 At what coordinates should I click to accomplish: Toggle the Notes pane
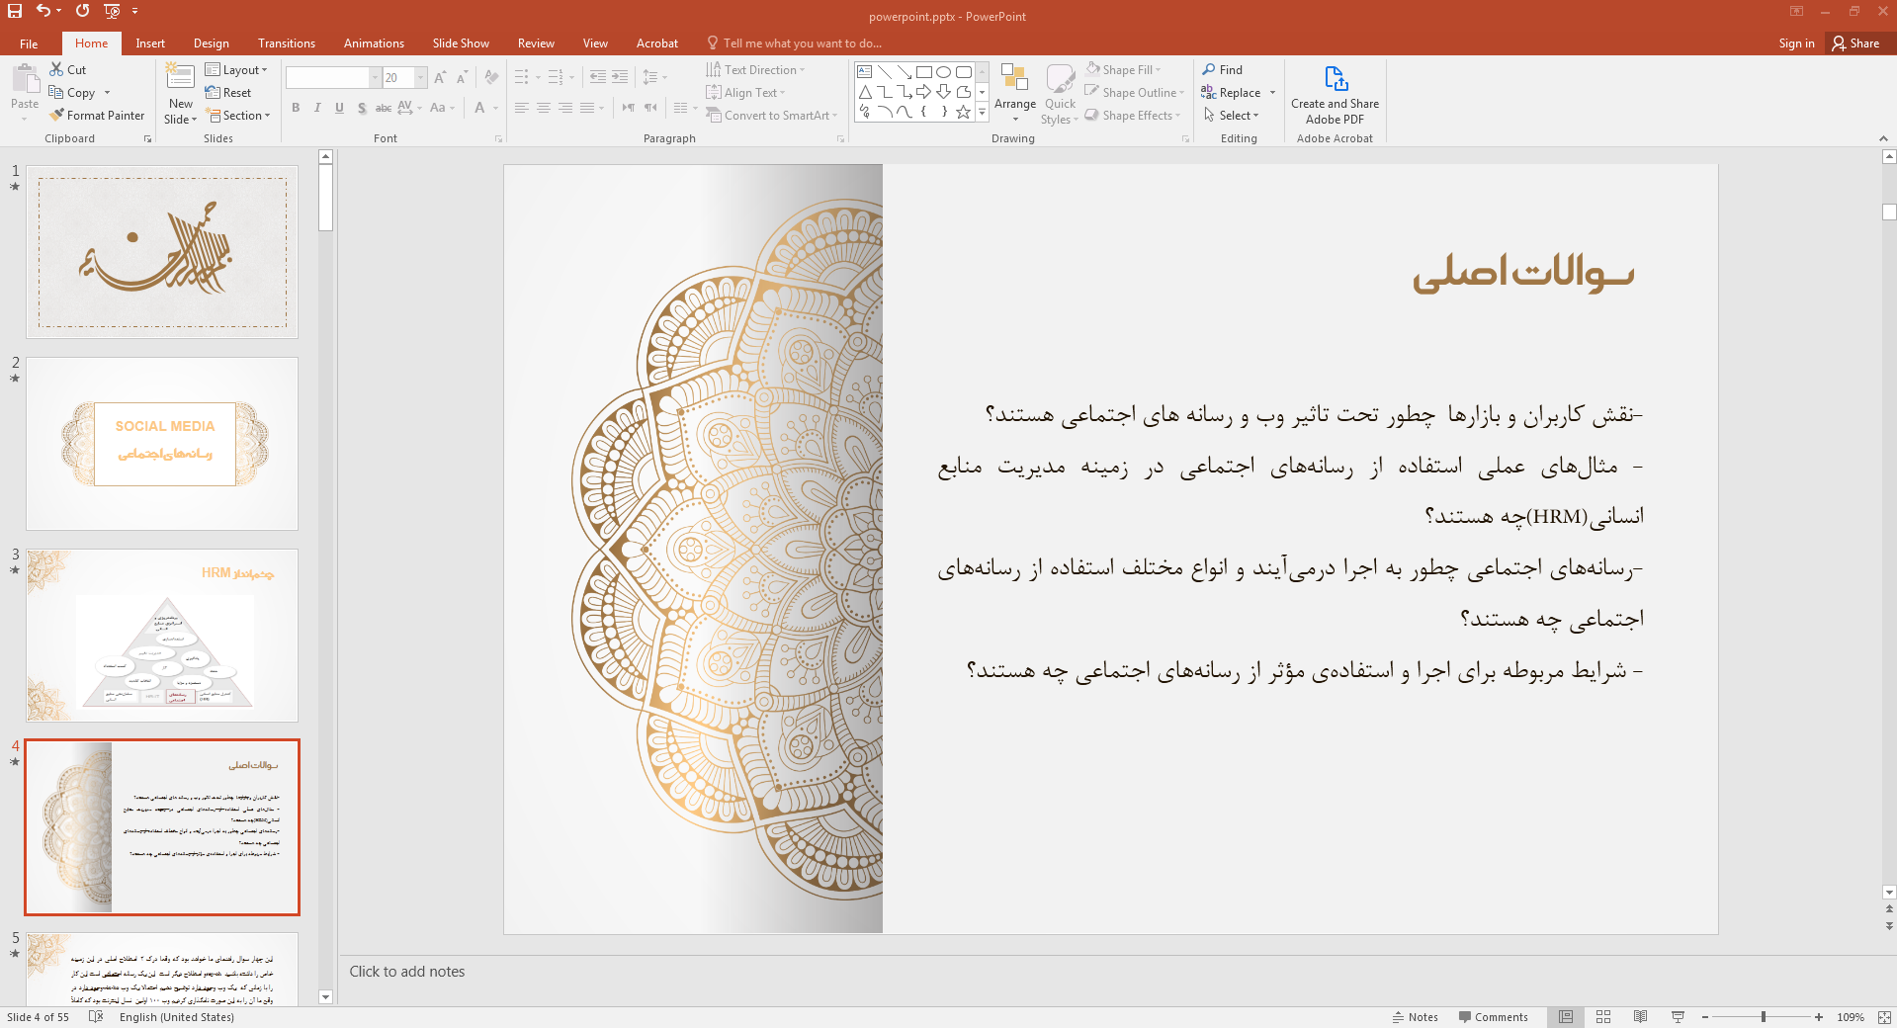tap(1415, 1017)
